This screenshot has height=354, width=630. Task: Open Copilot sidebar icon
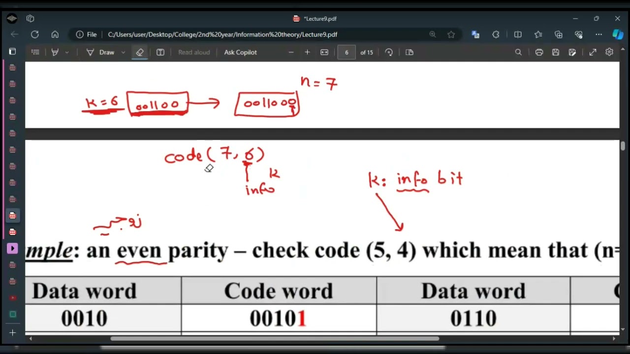[618, 34]
